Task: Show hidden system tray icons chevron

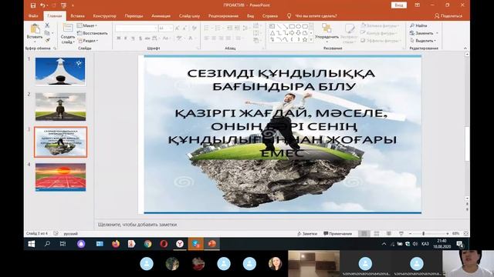Action: click(384, 244)
